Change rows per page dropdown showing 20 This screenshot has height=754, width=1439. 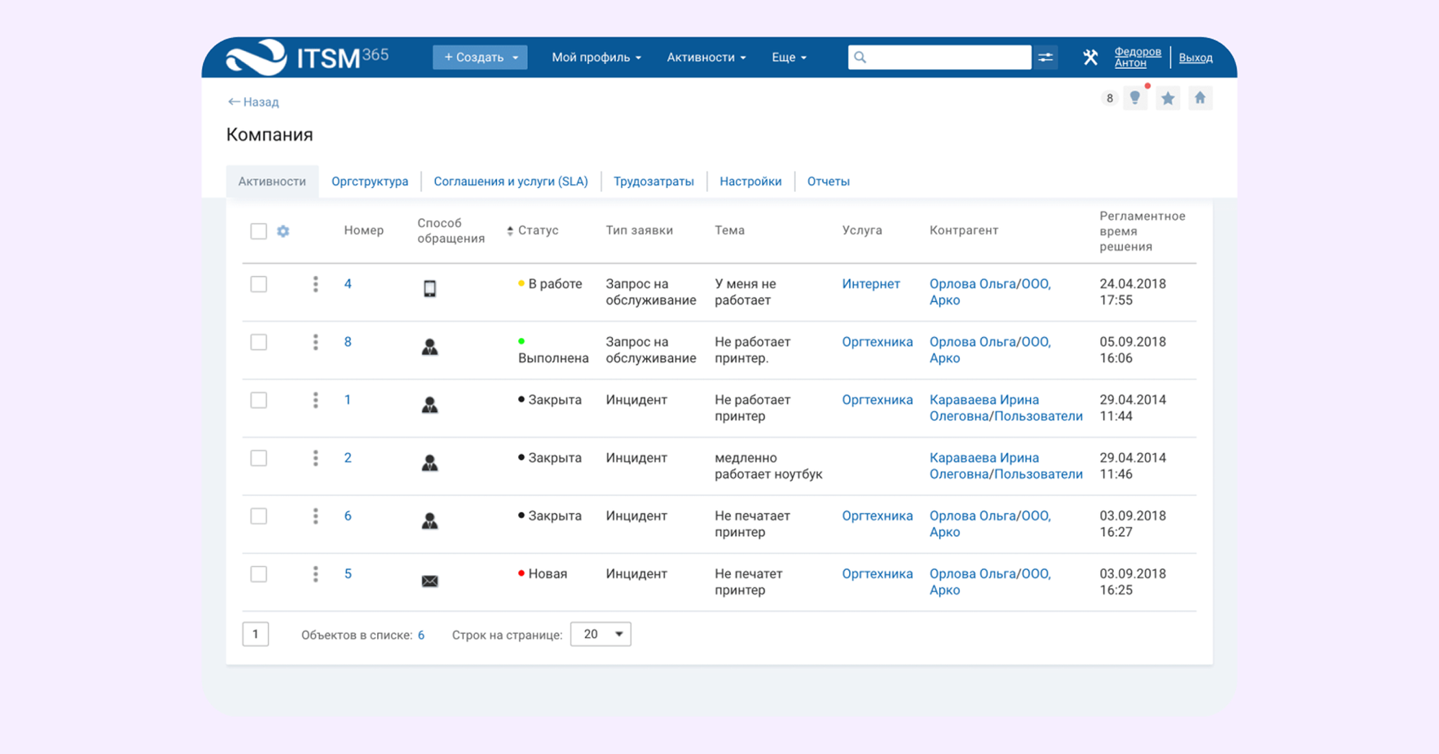pos(600,634)
